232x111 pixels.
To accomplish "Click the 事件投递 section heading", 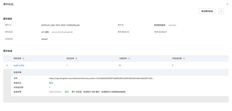I will pyautogui.click(x=8, y=51).
